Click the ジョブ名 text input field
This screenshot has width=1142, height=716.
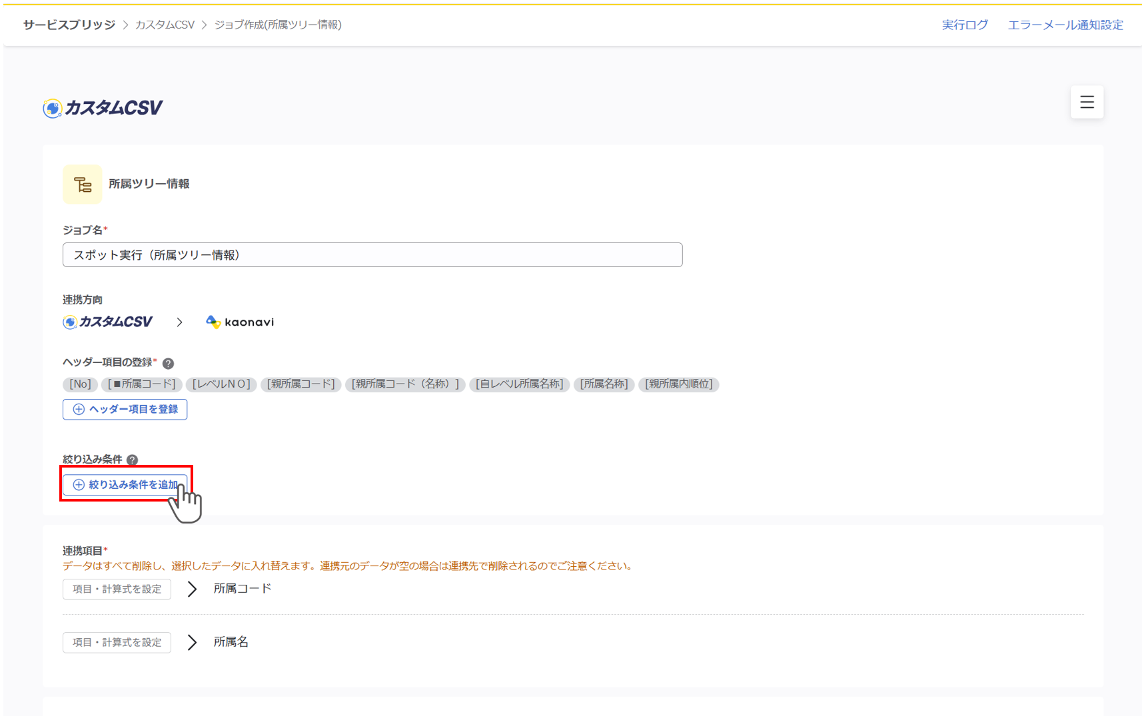pyautogui.click(x=372, y=254)
